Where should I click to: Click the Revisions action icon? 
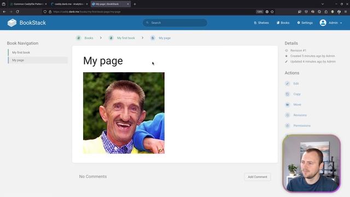click(287, 115)
